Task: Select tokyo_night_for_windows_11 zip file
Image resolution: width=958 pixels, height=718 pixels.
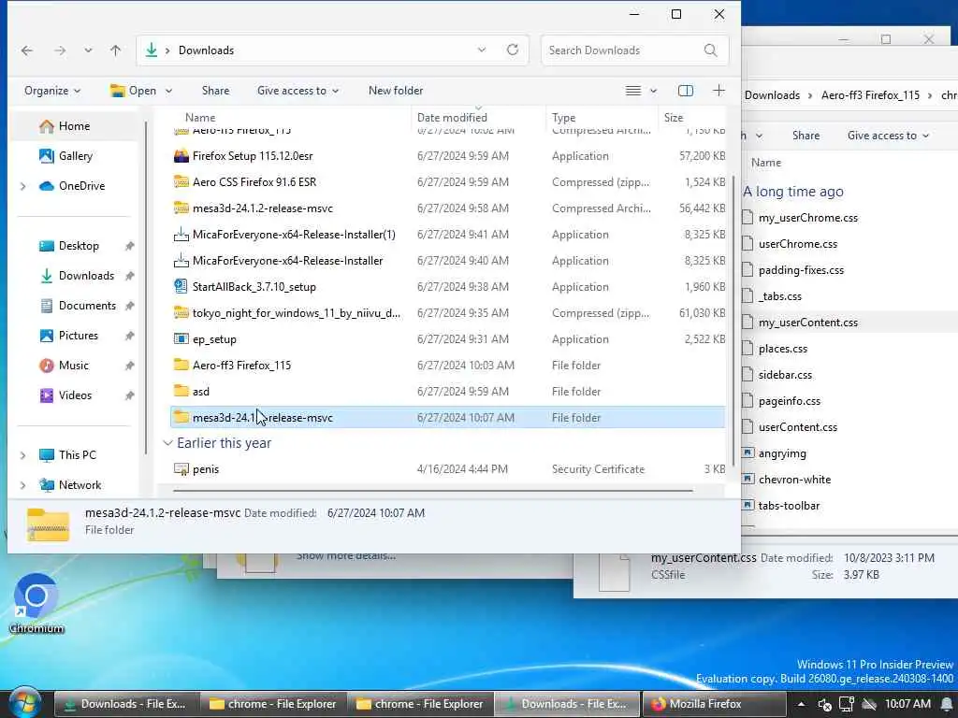Action: [x=297, y=313]
